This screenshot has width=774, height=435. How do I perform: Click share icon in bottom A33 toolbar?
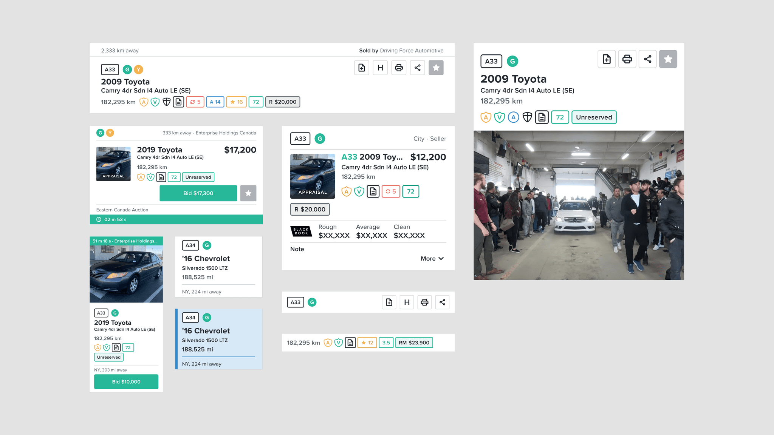pos(442,302)
